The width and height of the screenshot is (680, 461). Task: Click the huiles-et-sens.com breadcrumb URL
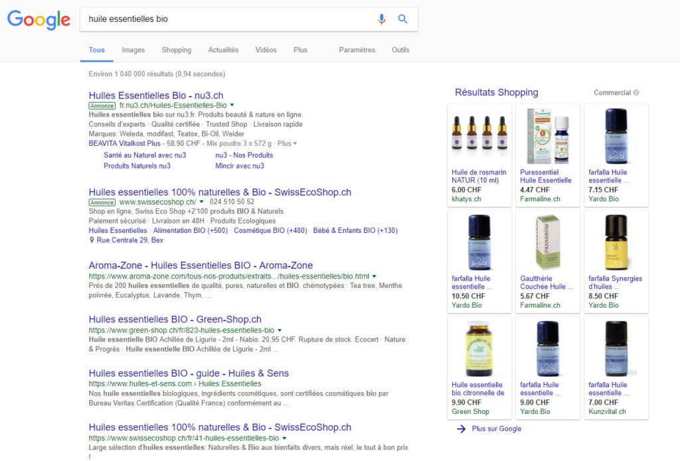[x=175, y=384]
